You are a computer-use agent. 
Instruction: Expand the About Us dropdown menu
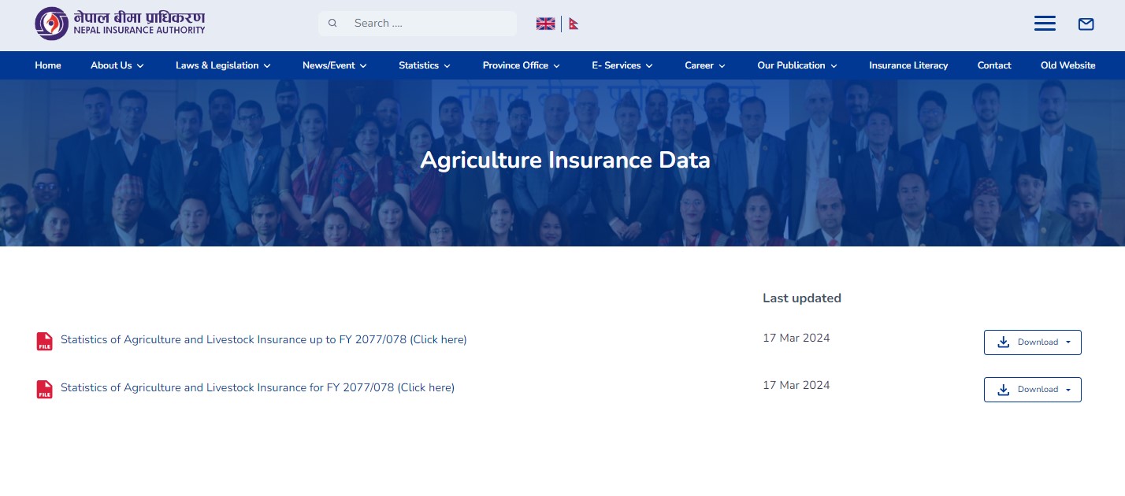coord(117,65)
